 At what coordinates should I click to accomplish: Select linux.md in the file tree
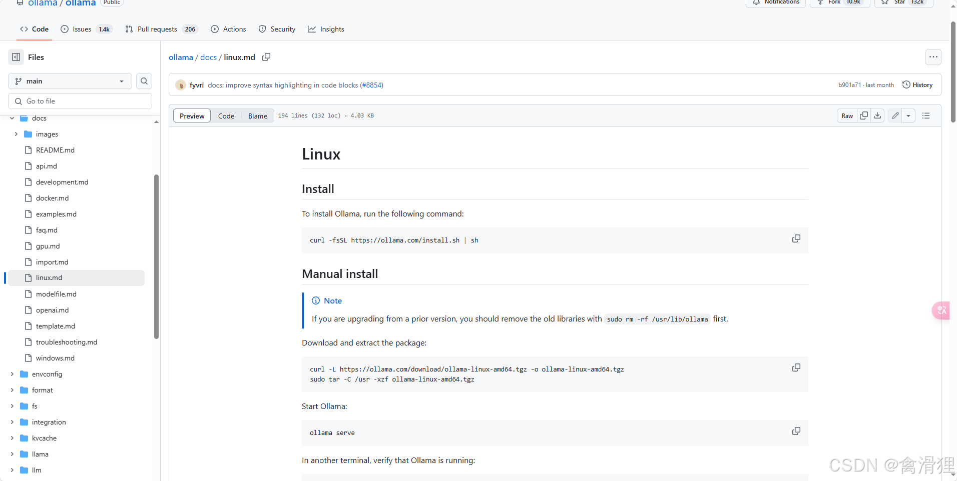[x=76, y=278]
